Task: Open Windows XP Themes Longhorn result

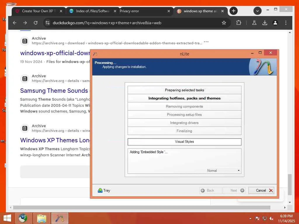Action: click(55, 140)
